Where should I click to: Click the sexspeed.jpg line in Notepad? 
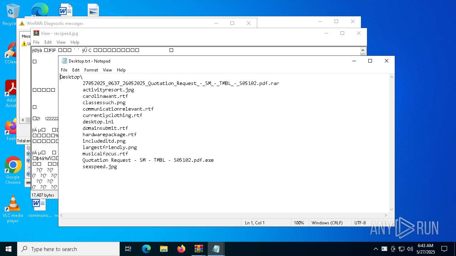[100, 166]
